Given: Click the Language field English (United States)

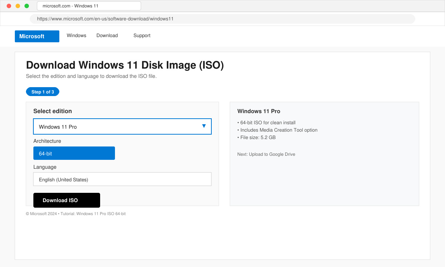Looking at the screenshot, I should click(122, 179).
